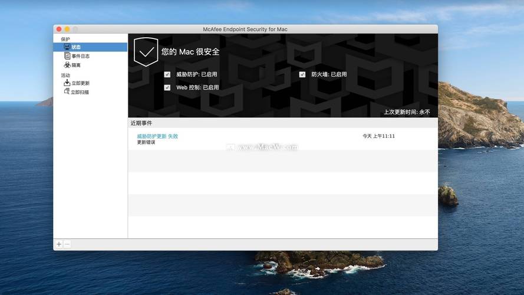Click the McAfee Endpoint Security window title
524x295 pixels.
click(245, 29)
